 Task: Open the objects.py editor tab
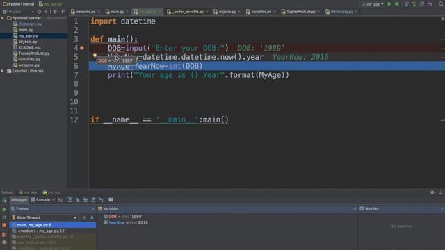click(x=227, y=12)
